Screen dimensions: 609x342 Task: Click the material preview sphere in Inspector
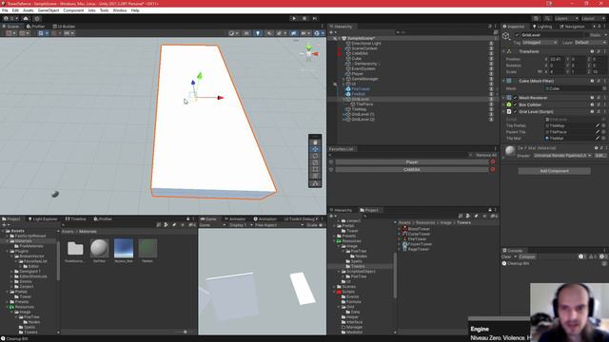coord(510,150)
